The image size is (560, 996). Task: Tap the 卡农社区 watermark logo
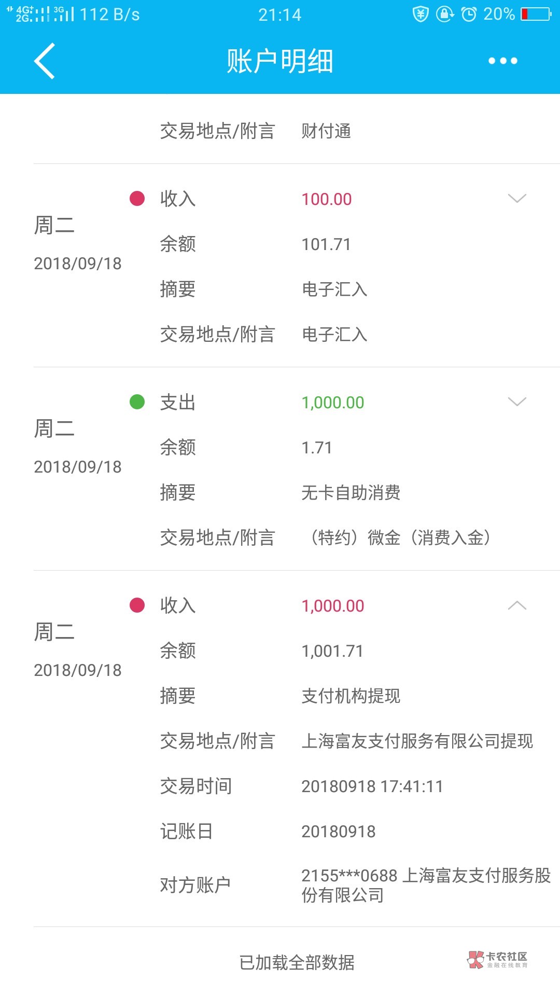pyautogui.click(x=497, y=960)
